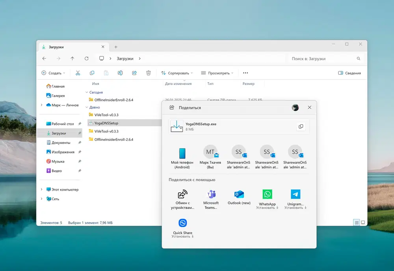The height and width of the screenshot is (271, 394).
Task: Sort by Имя column header
Action: tap(95, 83)
